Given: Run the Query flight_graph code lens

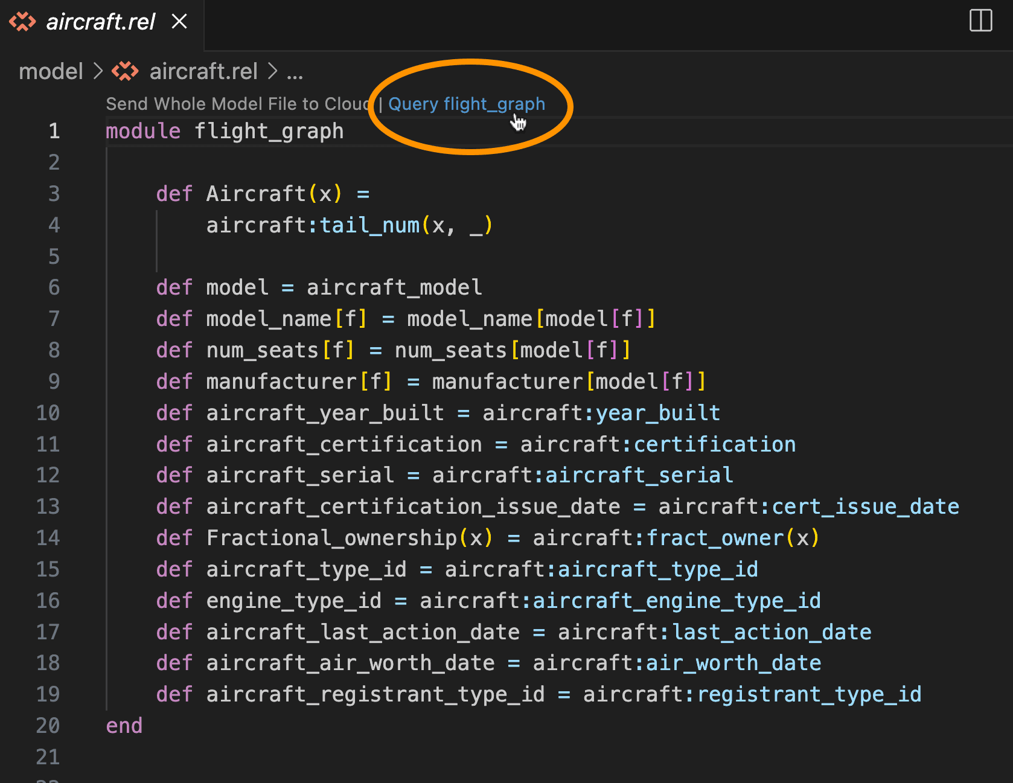Looking at the screenshot, I should (x=466, y=104).
